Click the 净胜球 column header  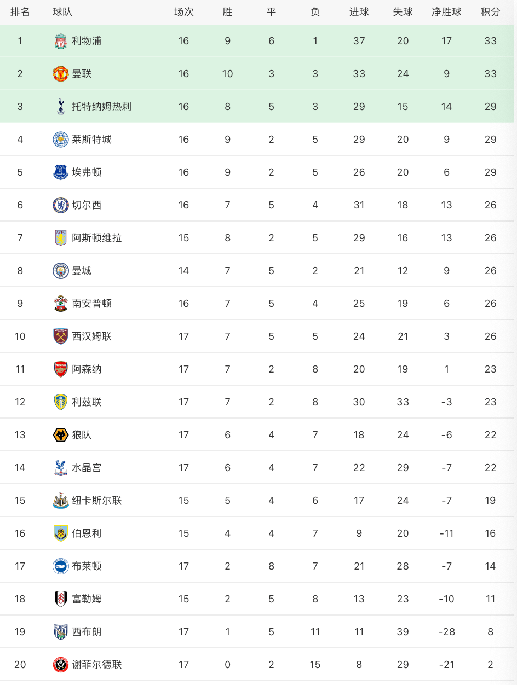click(446, 12)
